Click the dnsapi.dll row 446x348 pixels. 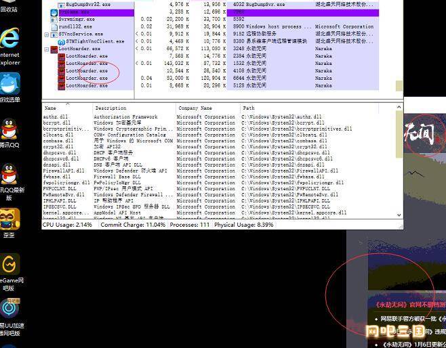tap(211, 165)
